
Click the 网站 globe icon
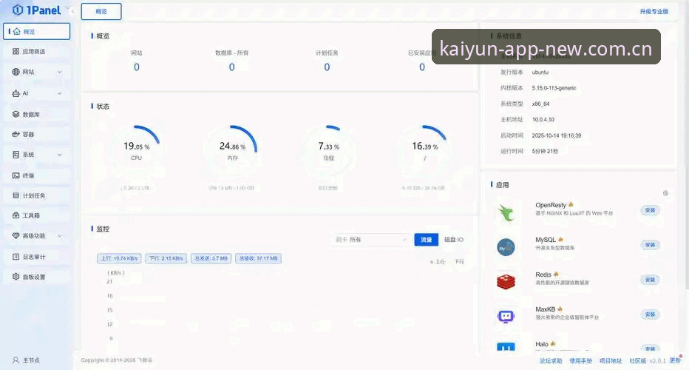[16, 72]
